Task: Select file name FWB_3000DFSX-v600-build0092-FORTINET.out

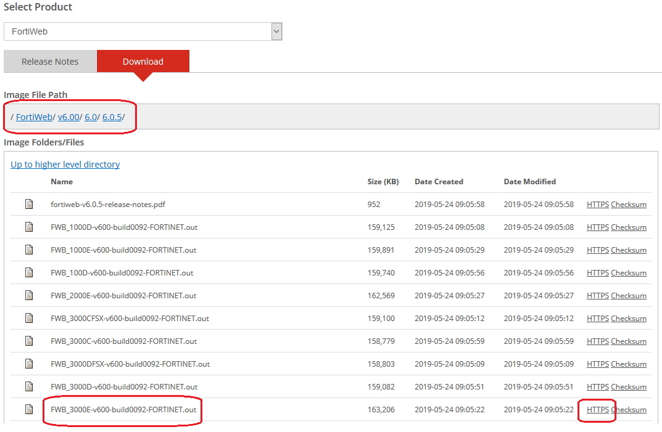Action: [x=130, y=364]
